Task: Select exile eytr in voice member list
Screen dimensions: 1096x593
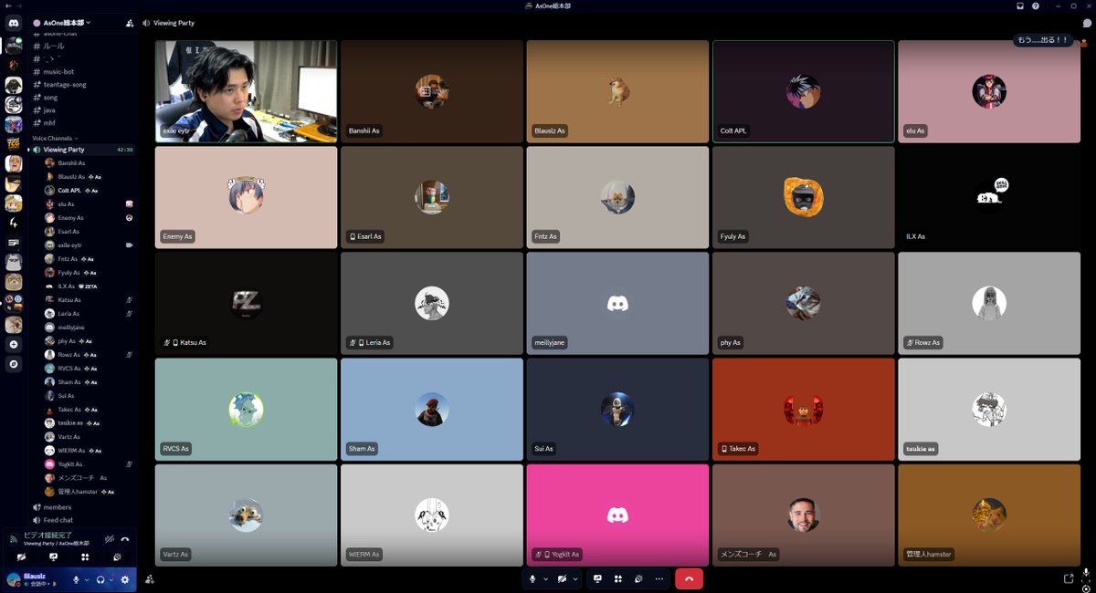Action: [89, 245]
